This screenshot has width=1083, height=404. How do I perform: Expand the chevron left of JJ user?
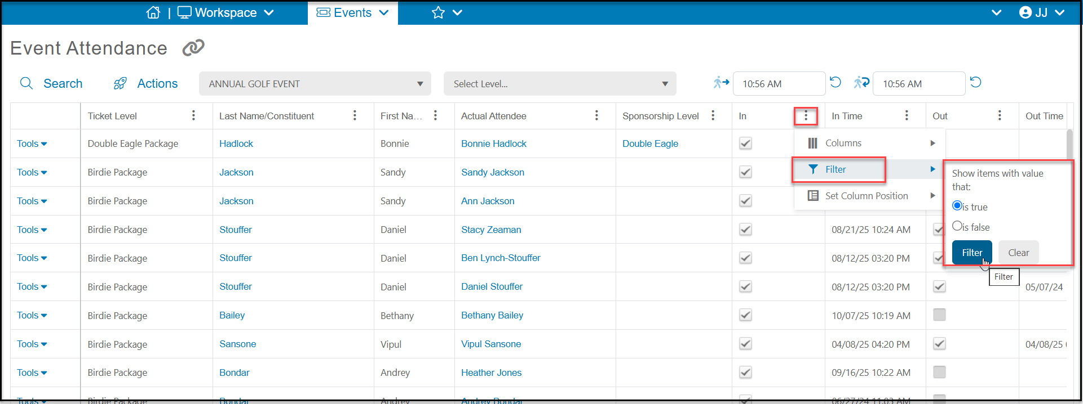click(x=996, y=12)
